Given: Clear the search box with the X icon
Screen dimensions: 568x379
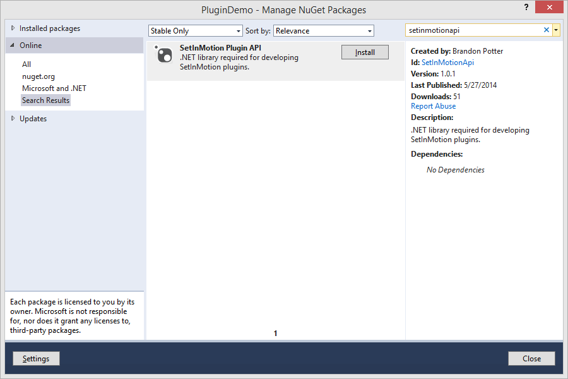Looking at the screenshot, I should (547, 30).
